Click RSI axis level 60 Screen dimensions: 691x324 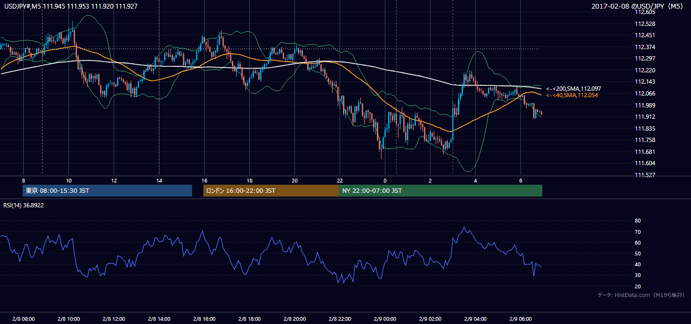[x=637, y=242]
